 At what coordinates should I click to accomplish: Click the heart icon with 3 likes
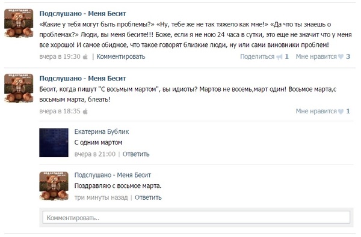(341, 56)
